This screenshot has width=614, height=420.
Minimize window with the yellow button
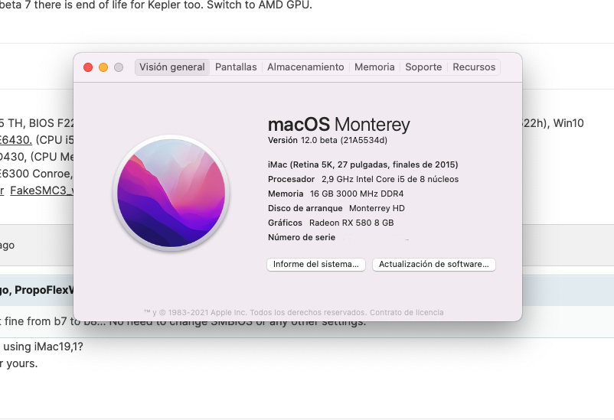point(103,67)
